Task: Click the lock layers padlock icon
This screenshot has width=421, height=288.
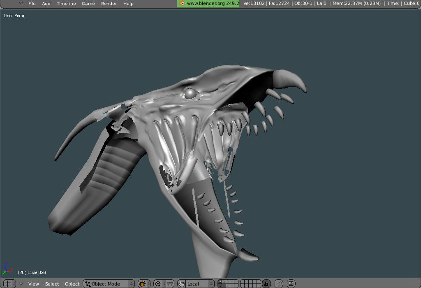Action: (266, 284)
